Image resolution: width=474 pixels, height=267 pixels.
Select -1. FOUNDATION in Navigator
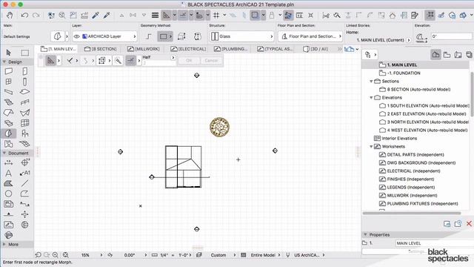click(x=404, y=73)
